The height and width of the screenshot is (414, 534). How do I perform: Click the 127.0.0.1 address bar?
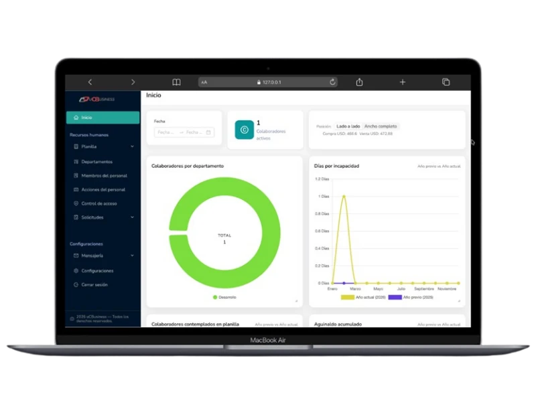[x=269, y=82]
